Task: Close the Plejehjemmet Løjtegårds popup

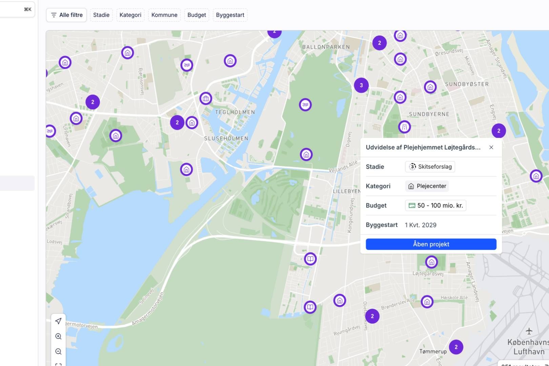Action: [491, 147]
